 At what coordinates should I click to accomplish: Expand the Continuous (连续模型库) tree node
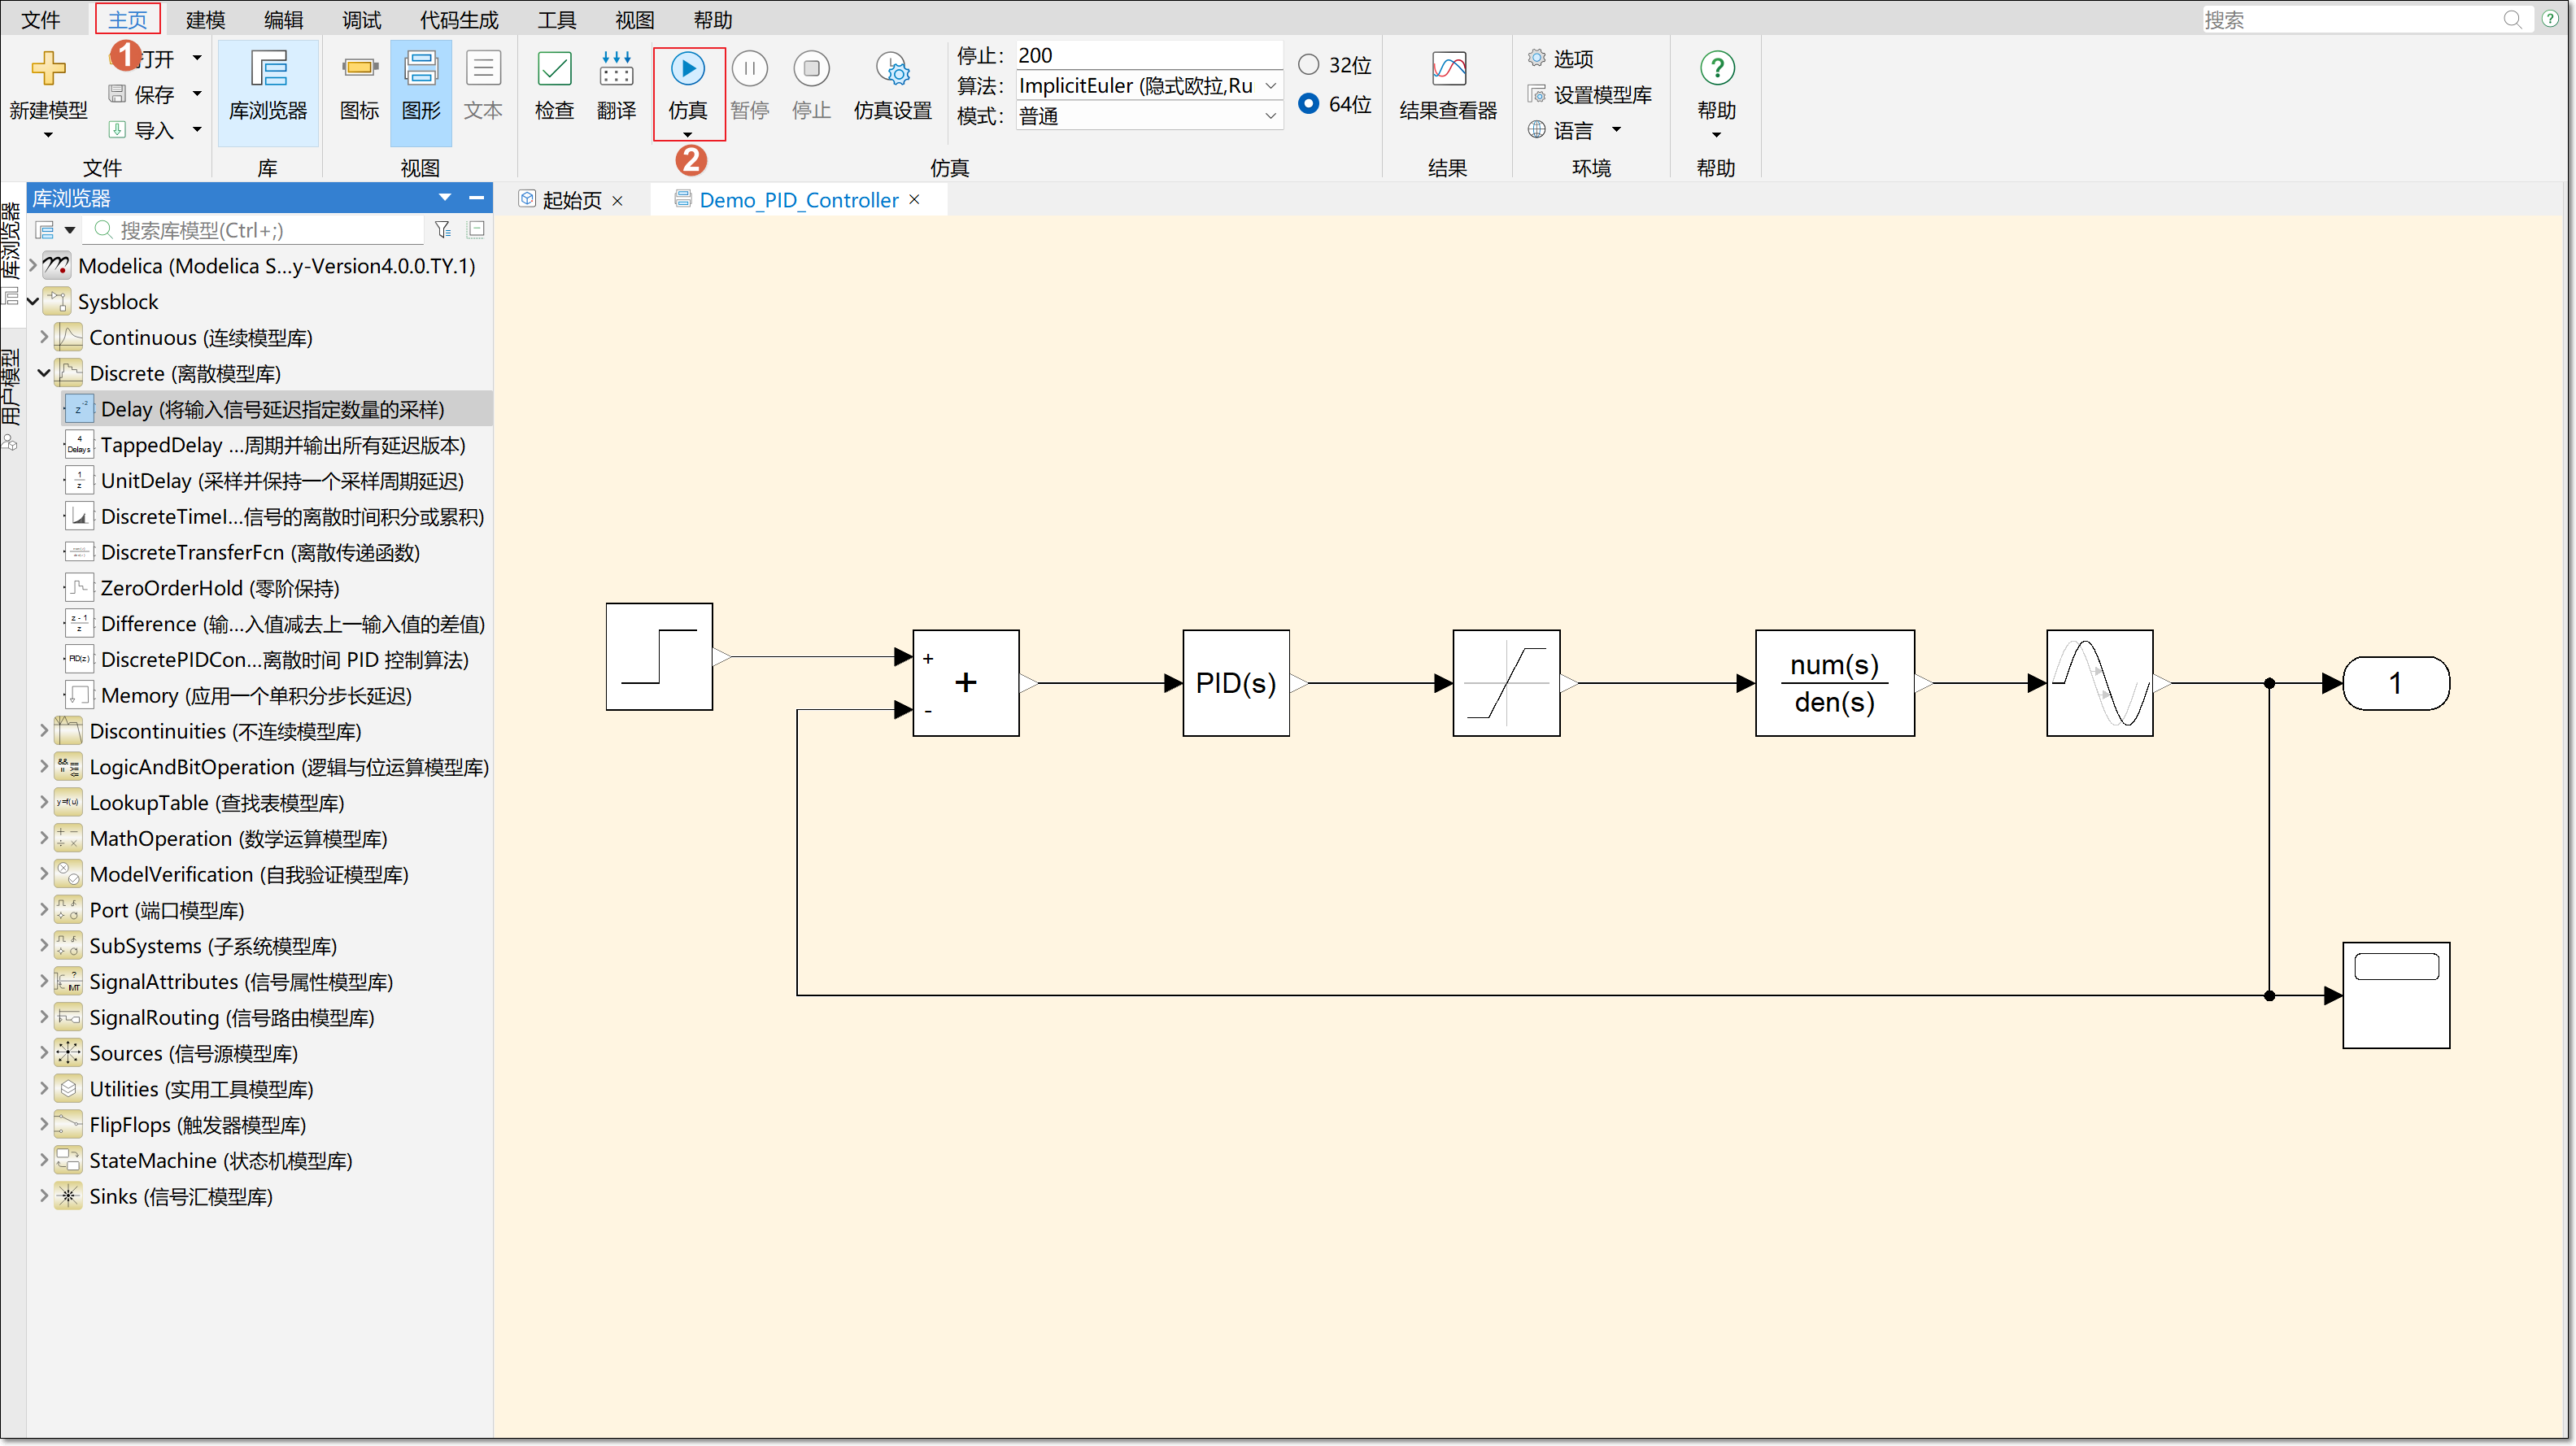pos(44,337)
